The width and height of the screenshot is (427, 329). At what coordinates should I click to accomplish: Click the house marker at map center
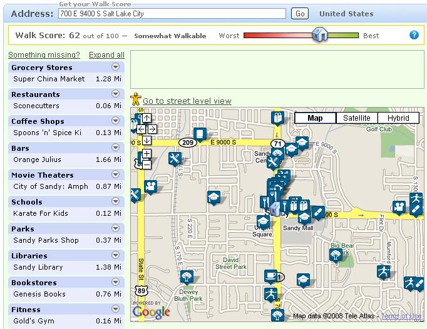[275, 210]
